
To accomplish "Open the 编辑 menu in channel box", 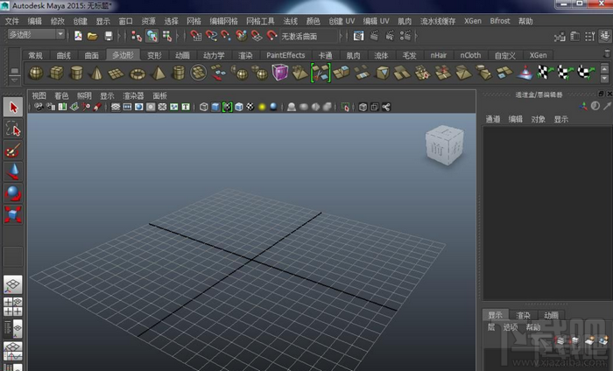I will click(x=516, y=119).
